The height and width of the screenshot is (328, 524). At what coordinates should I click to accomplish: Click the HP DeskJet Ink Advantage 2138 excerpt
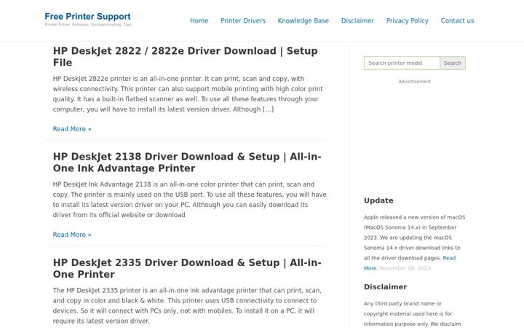point(189,200)
